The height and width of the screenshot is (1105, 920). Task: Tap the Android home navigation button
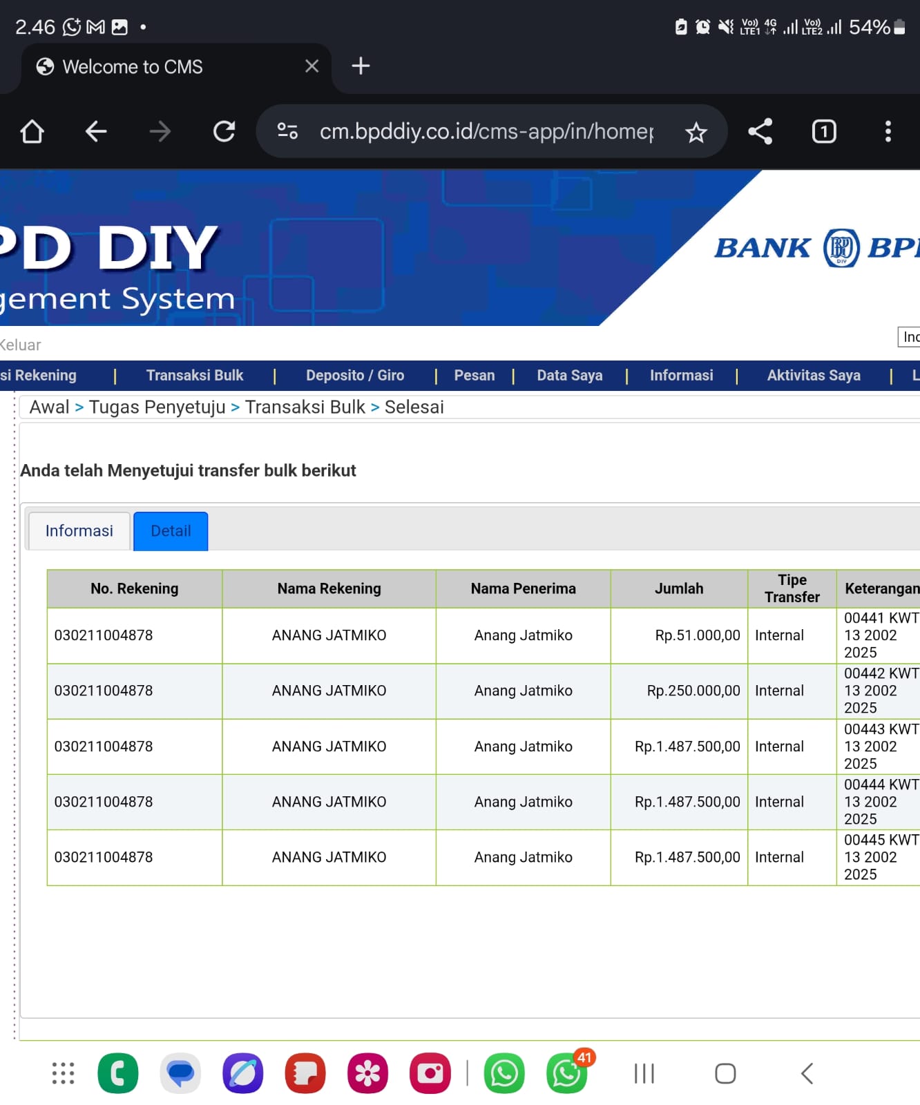725,1073
